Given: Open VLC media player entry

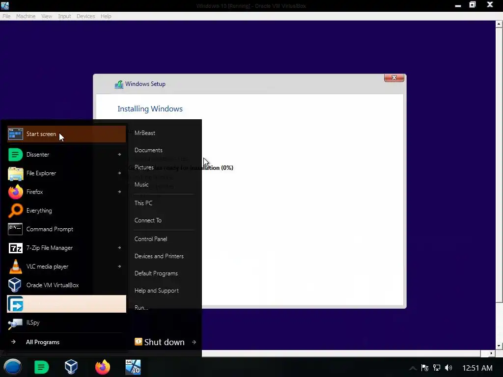Looking at the screenshot, I should point(66,267).
